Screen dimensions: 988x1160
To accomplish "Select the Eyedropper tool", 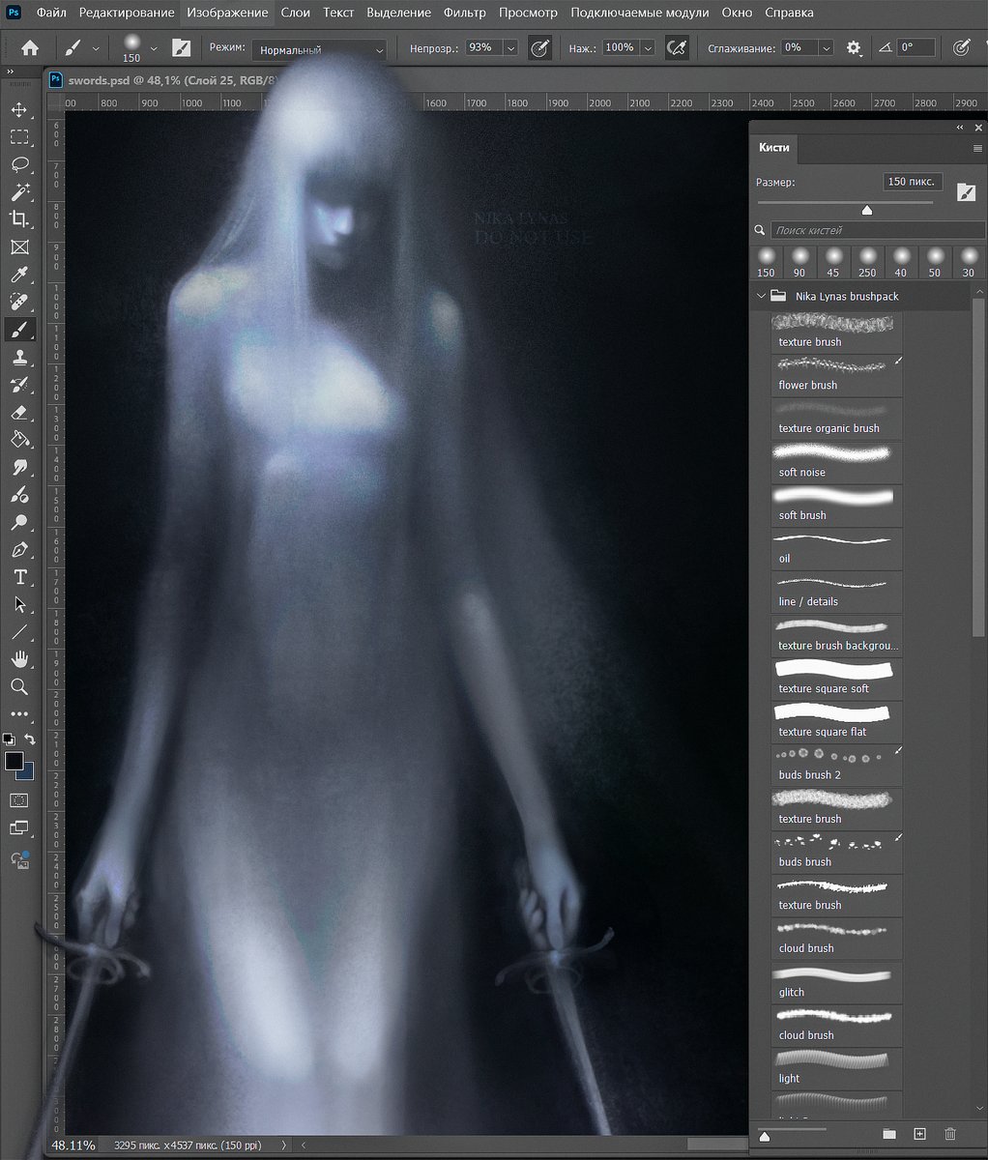I will click(x=19, y=275).
